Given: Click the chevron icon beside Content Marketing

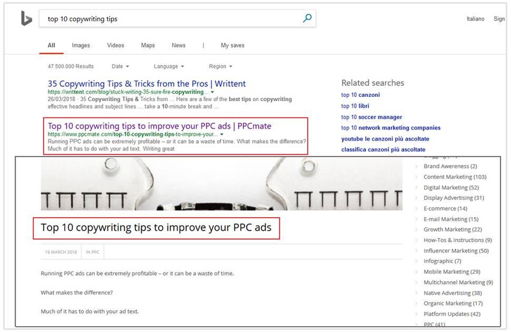Looking at the screenshot, I should 417,177.
